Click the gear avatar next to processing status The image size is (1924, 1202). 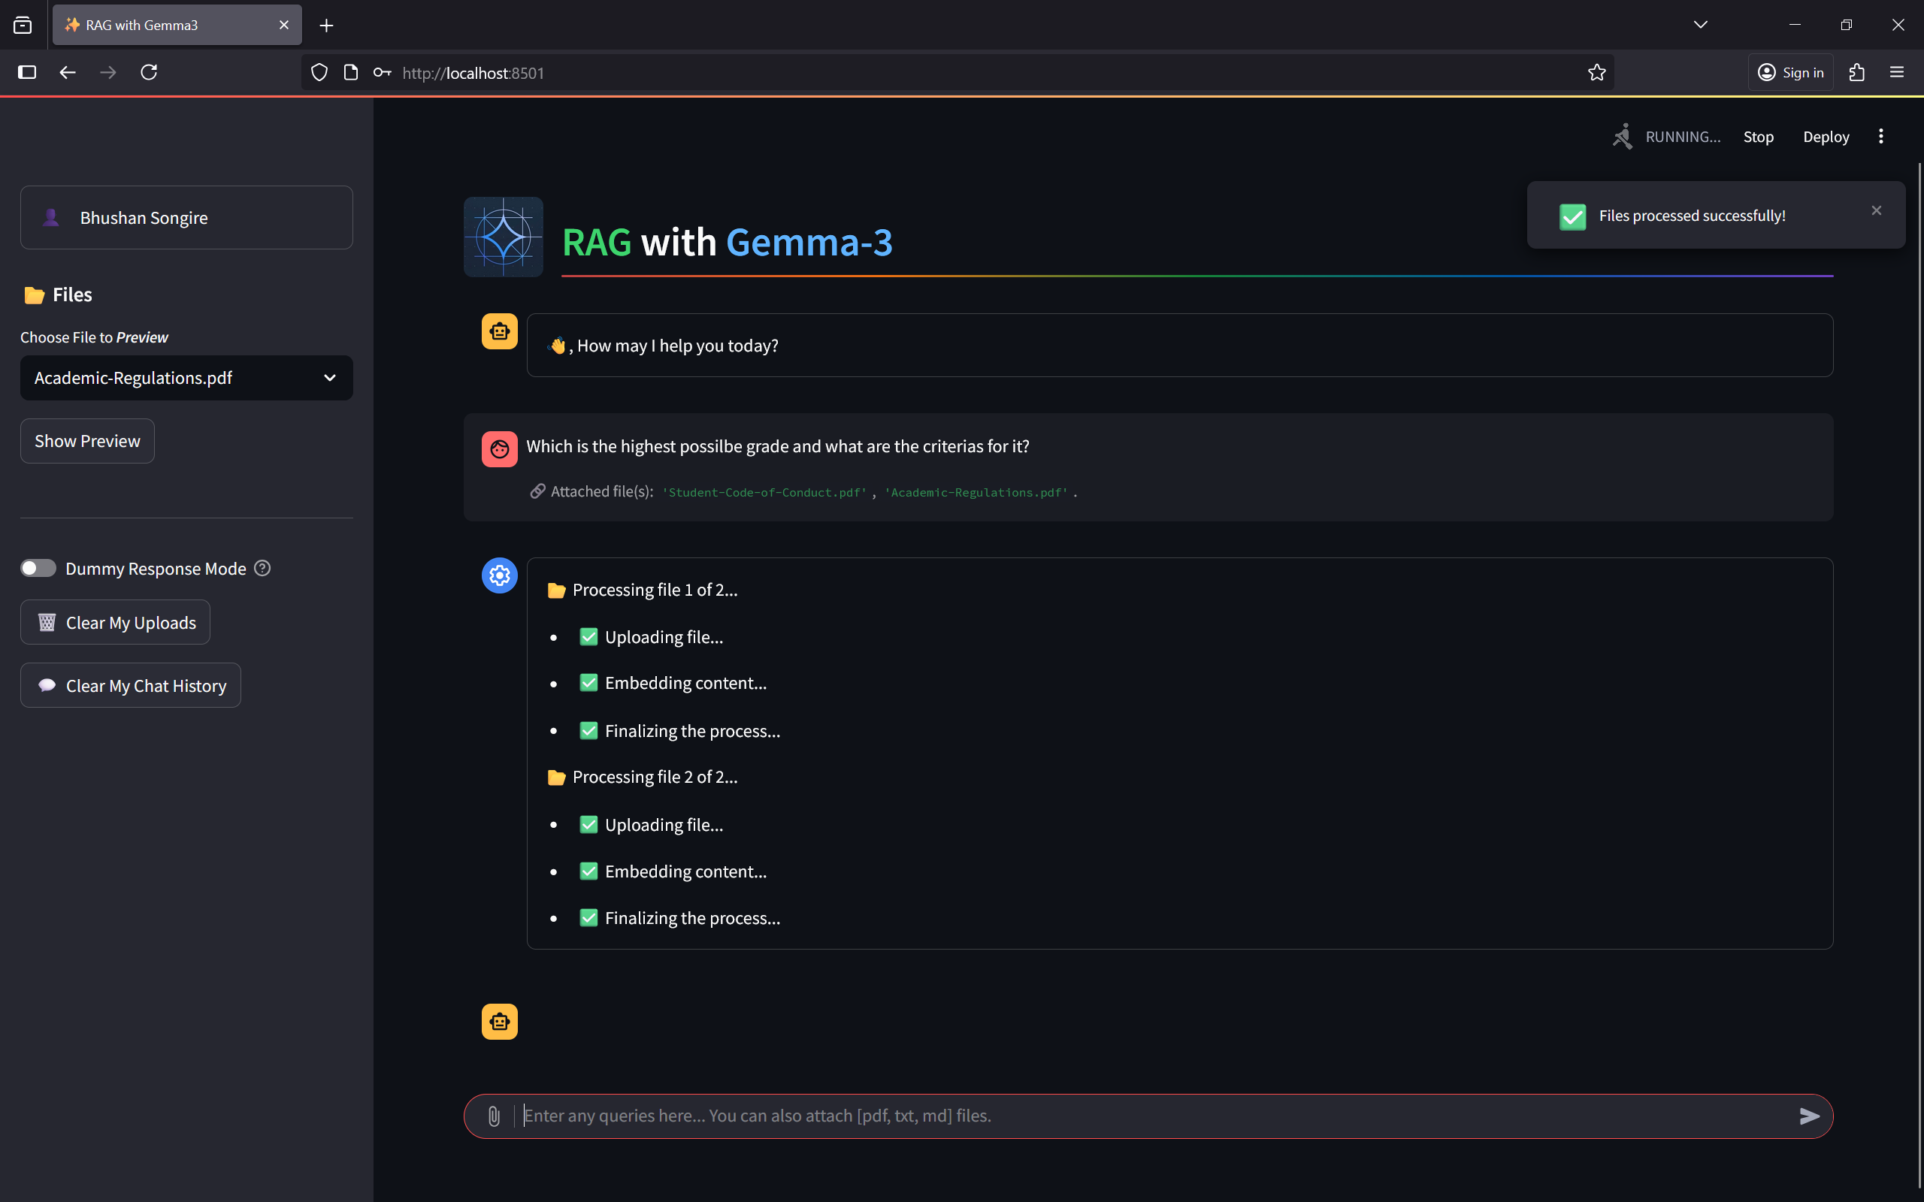pos(499,575)
